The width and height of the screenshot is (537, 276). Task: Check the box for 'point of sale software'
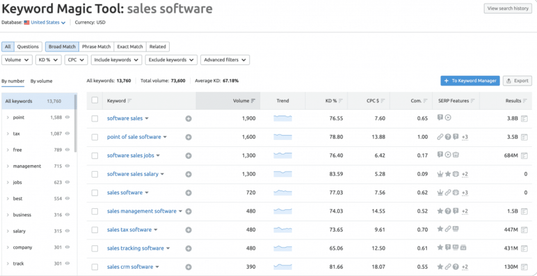(95, 137)
